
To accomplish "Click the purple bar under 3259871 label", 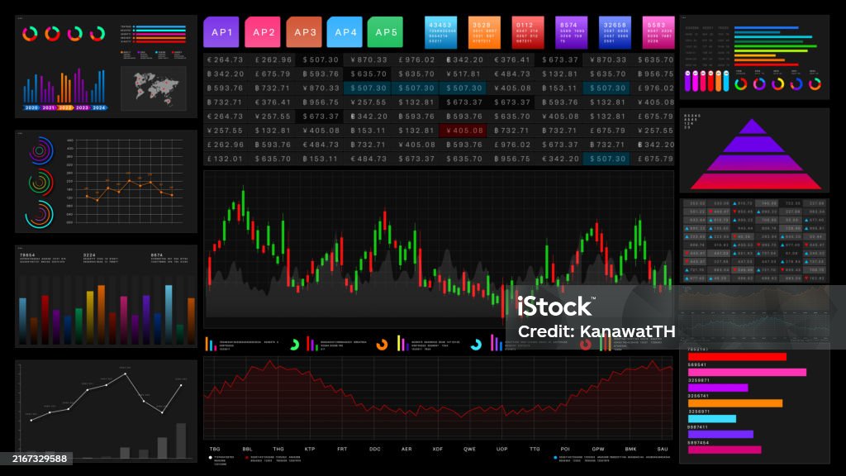I will point(718,388).
